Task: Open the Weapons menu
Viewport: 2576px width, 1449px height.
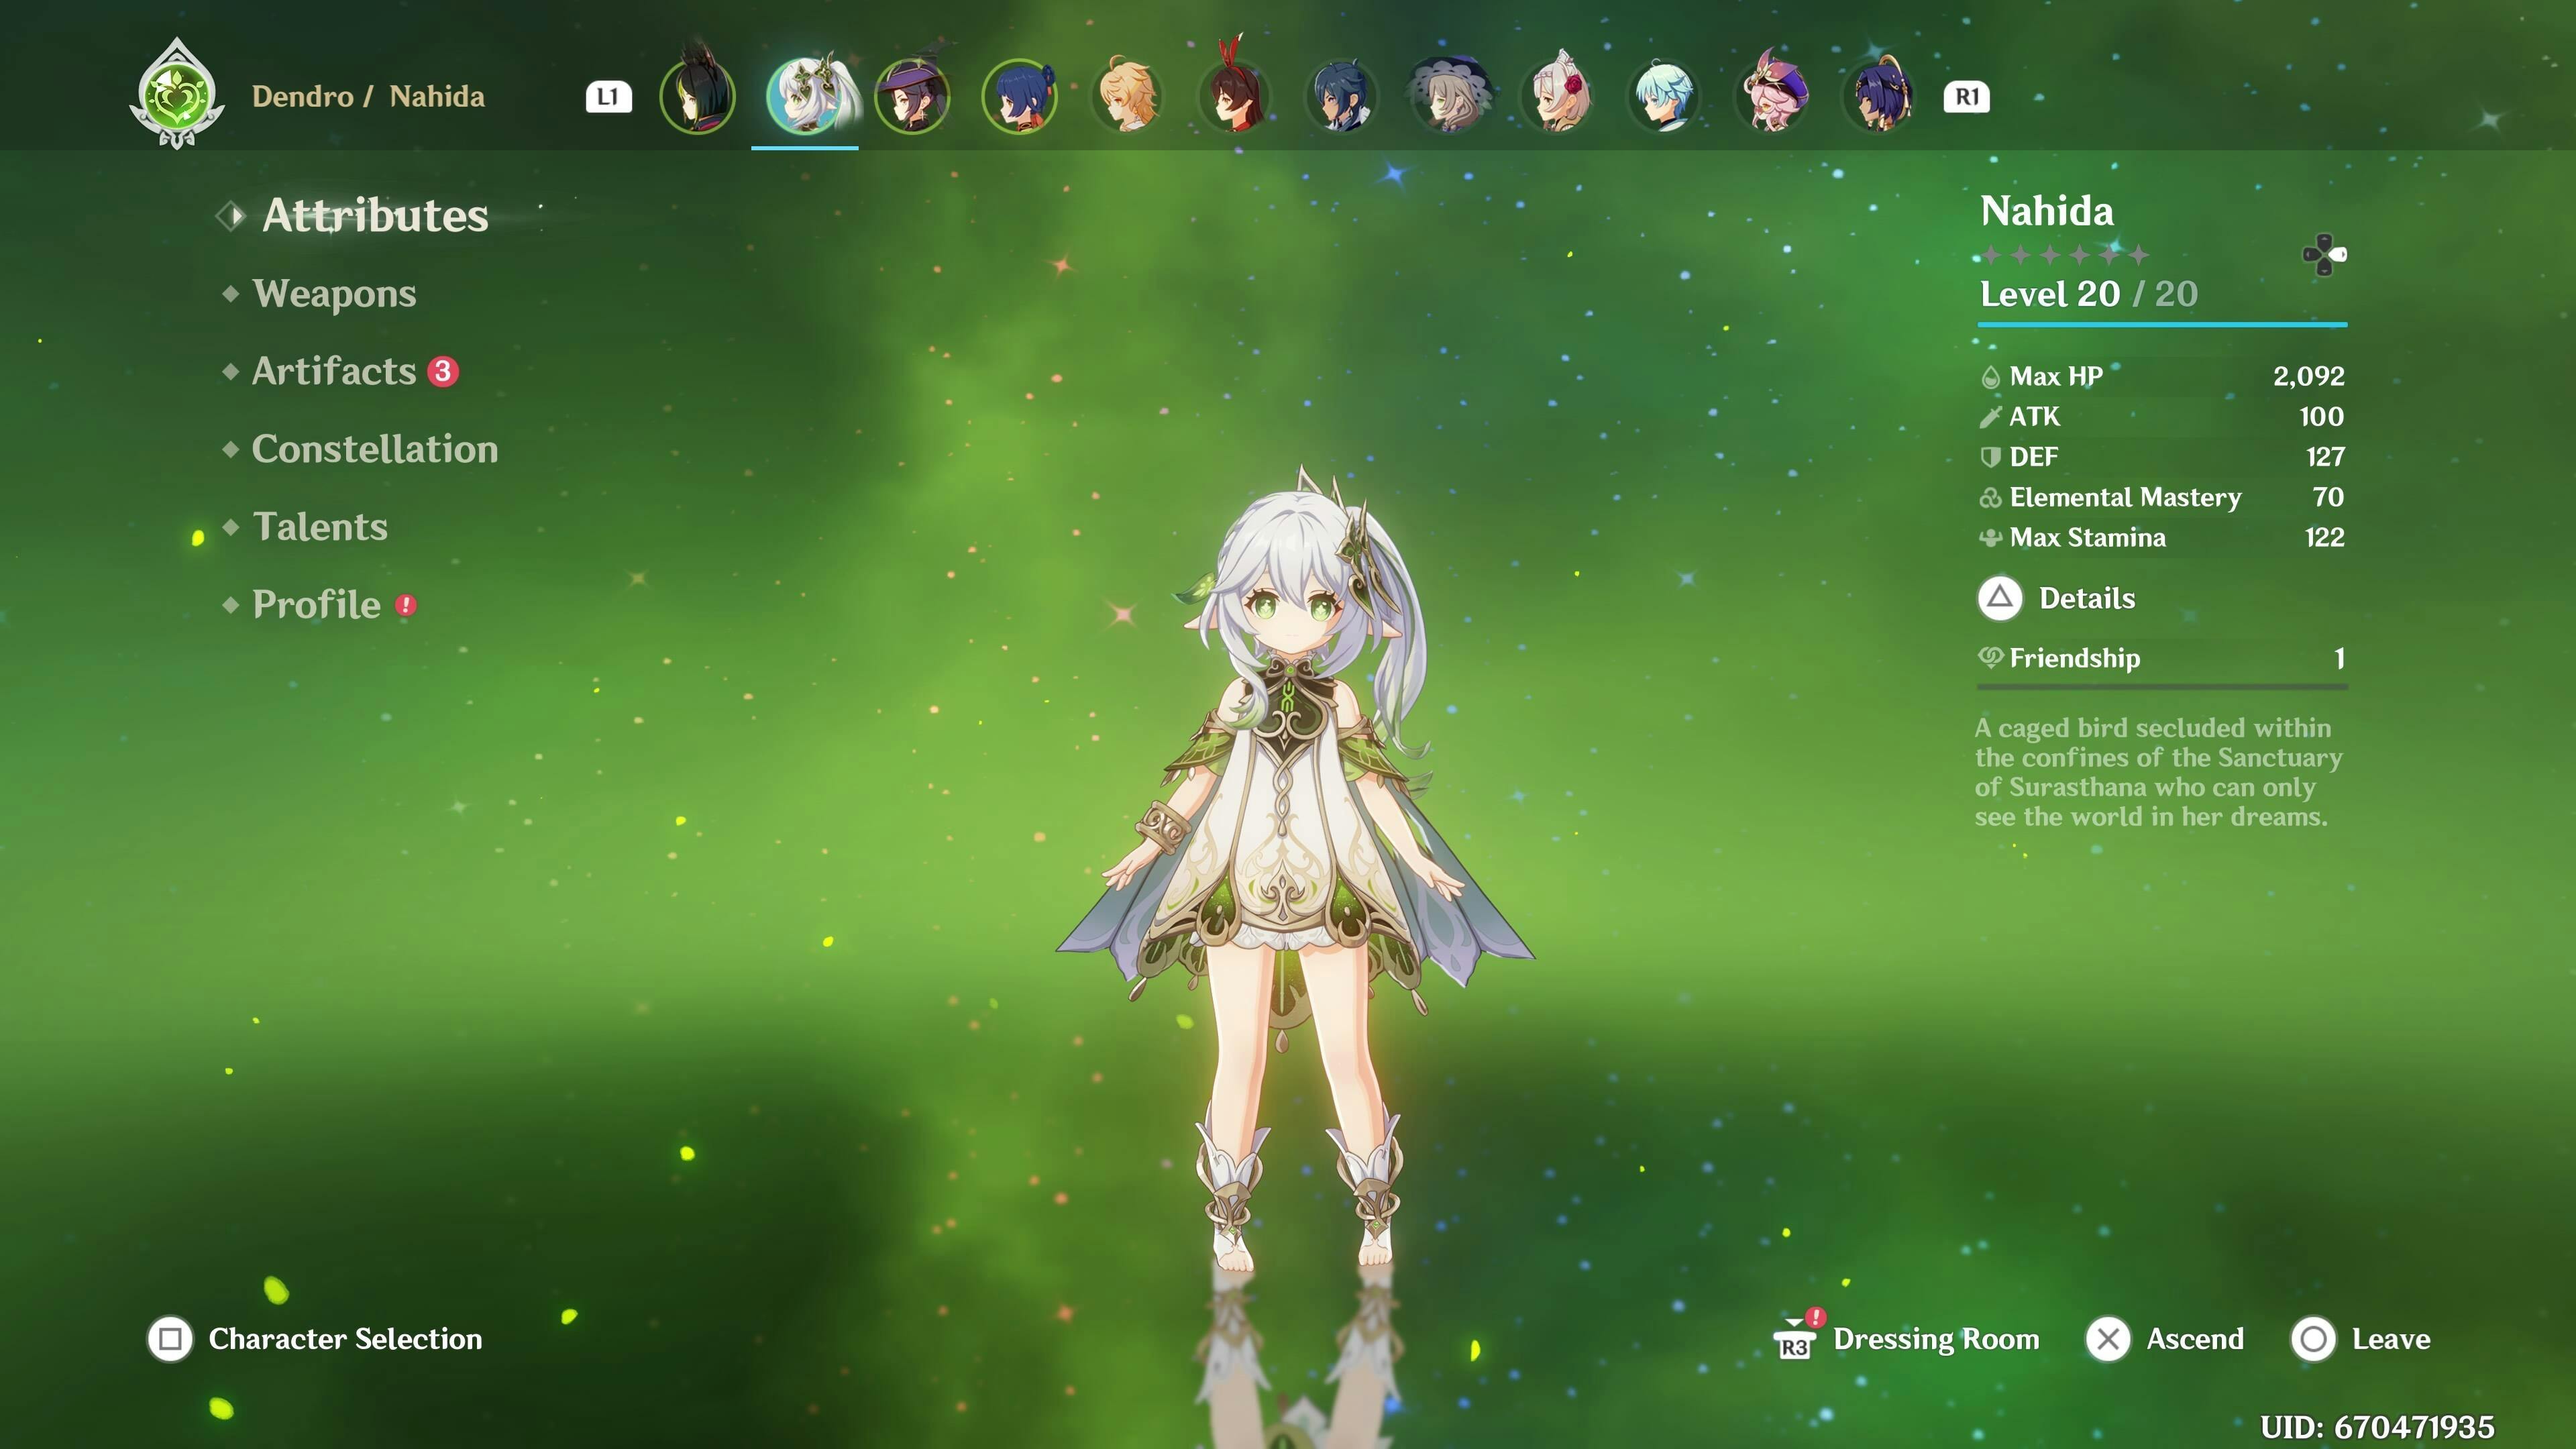Action: pos(334,293)
